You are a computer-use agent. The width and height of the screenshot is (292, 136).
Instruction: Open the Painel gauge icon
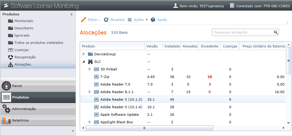pyautogui.click(x=6, y=86)
